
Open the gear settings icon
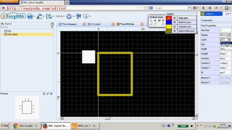(69, 16)
